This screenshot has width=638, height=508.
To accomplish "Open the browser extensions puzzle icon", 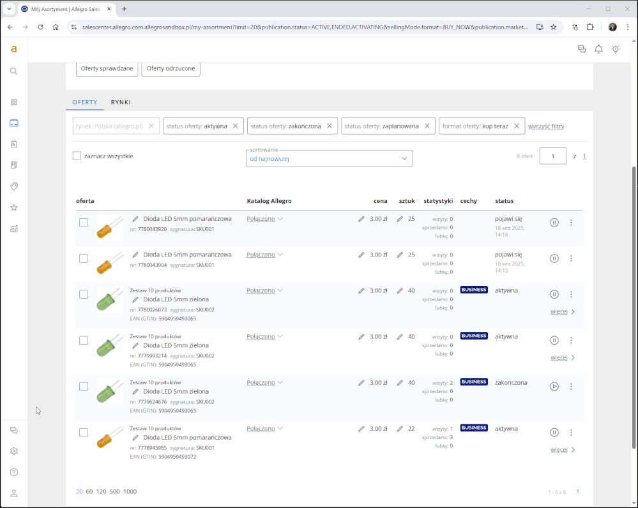I will coord(590,27).
